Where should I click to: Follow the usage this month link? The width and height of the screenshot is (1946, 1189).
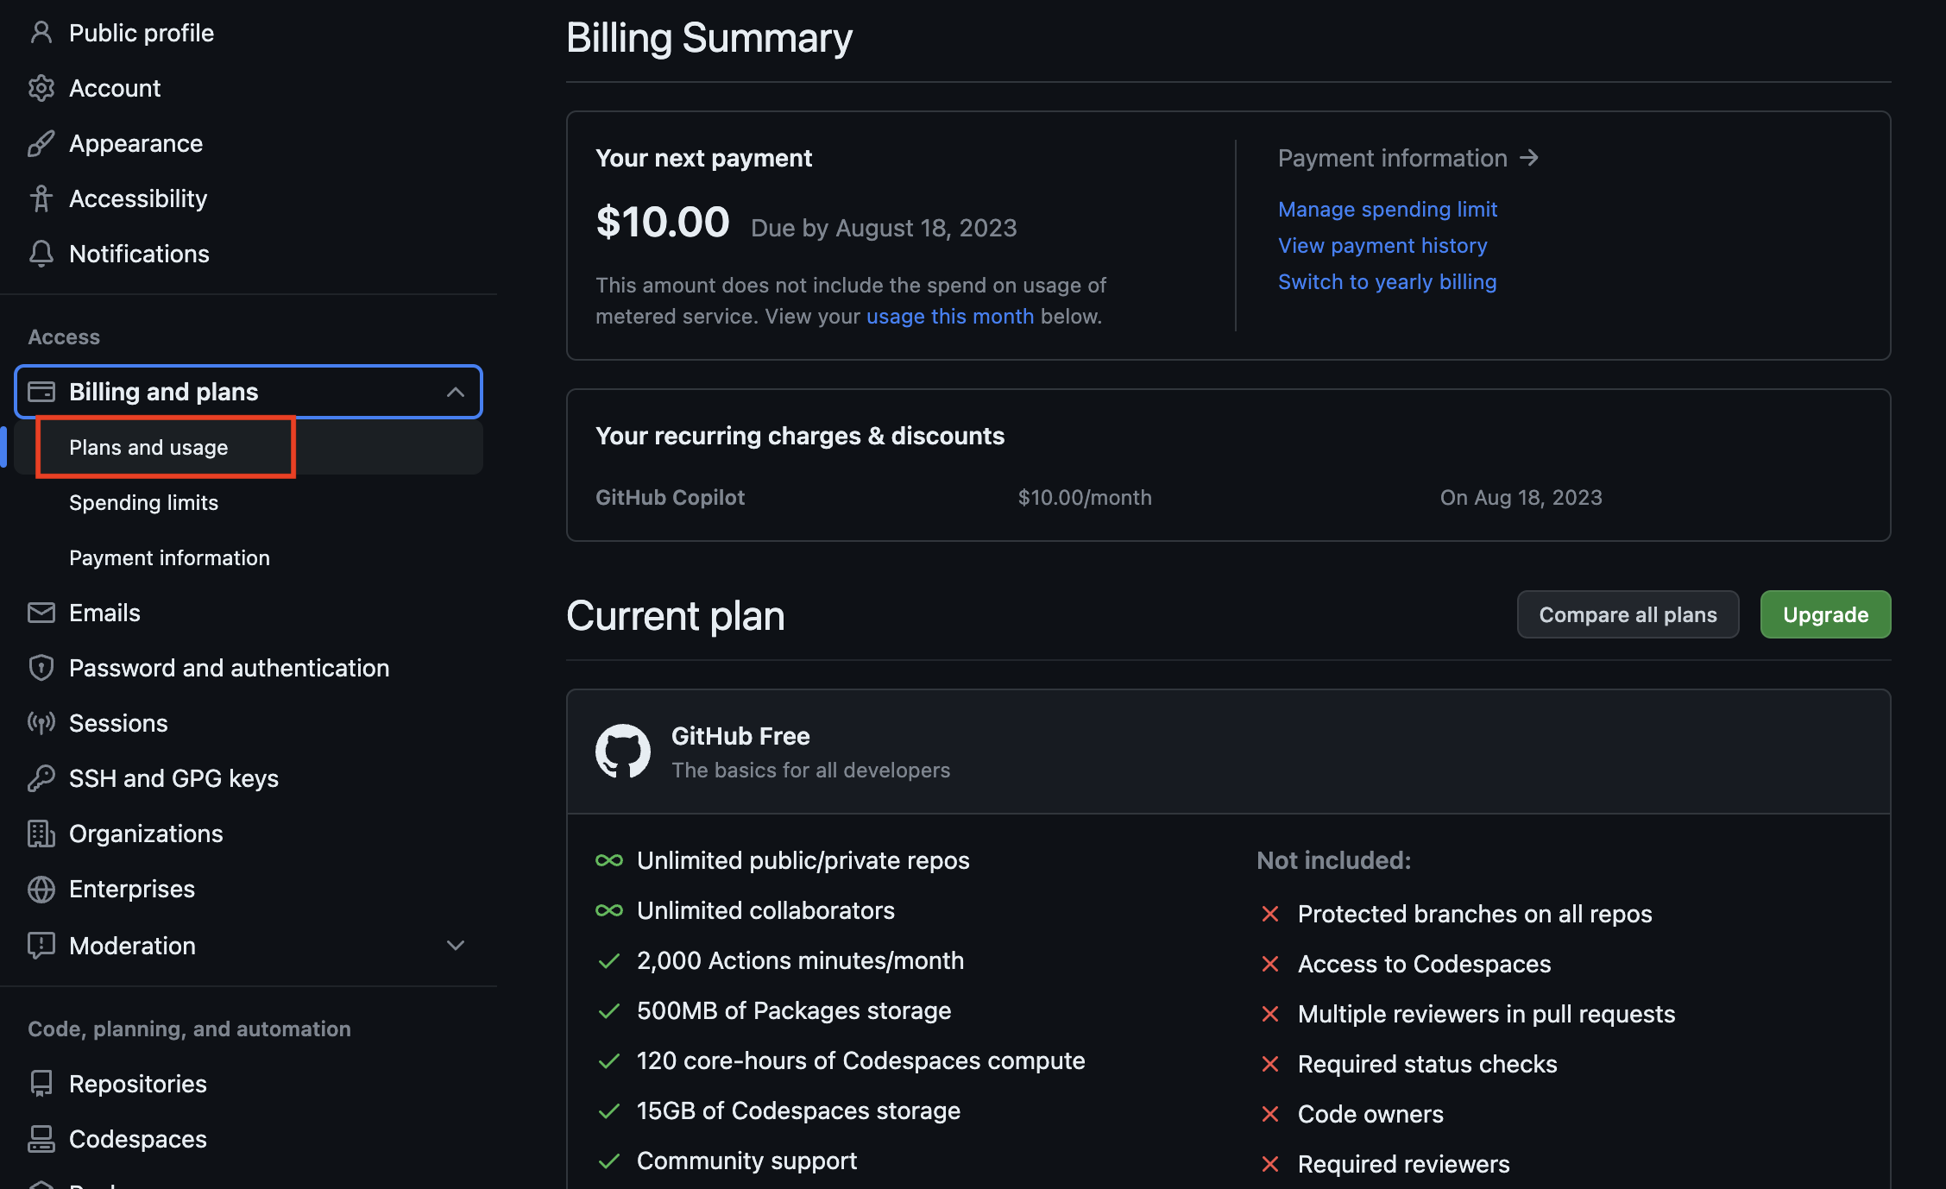click(949, 316)
